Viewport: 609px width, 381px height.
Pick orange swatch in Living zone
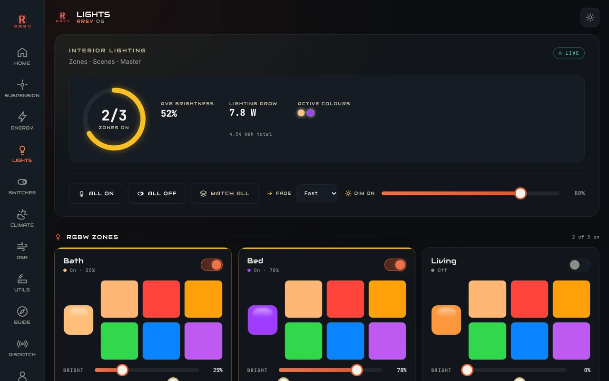[571, 299]
